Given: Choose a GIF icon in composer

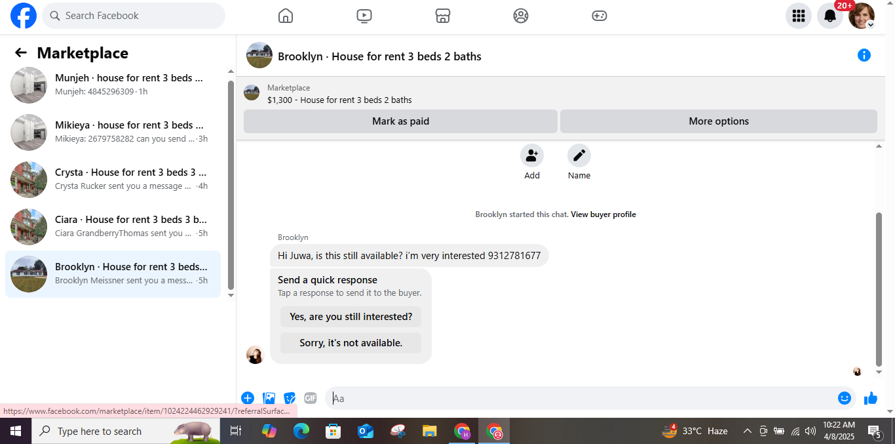Looking at the screenshot, I should 311,398.
